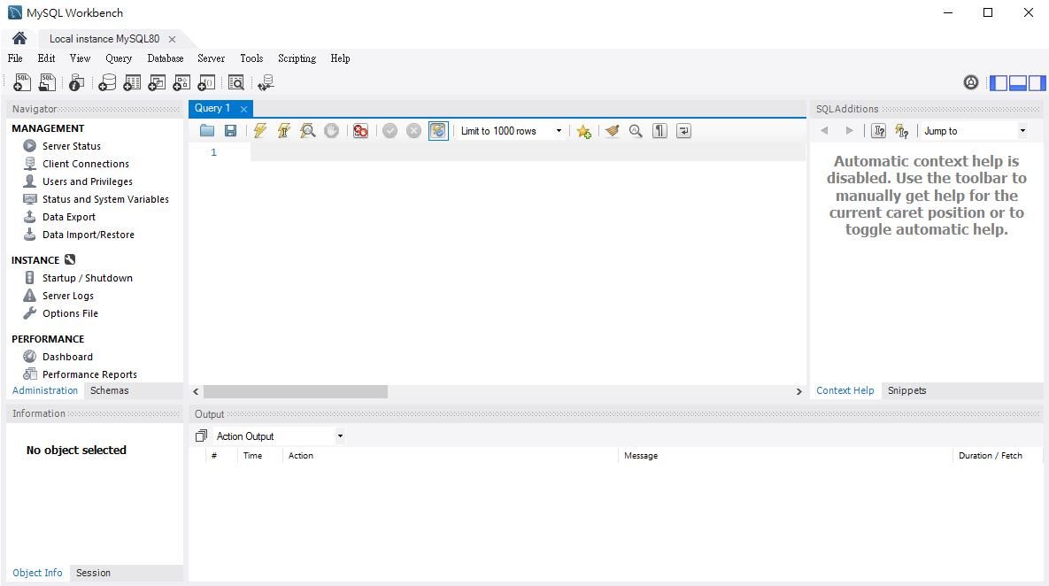Create a new stored procedure icon
Screen dimensions: 1049x586
[x=181, y=82]
